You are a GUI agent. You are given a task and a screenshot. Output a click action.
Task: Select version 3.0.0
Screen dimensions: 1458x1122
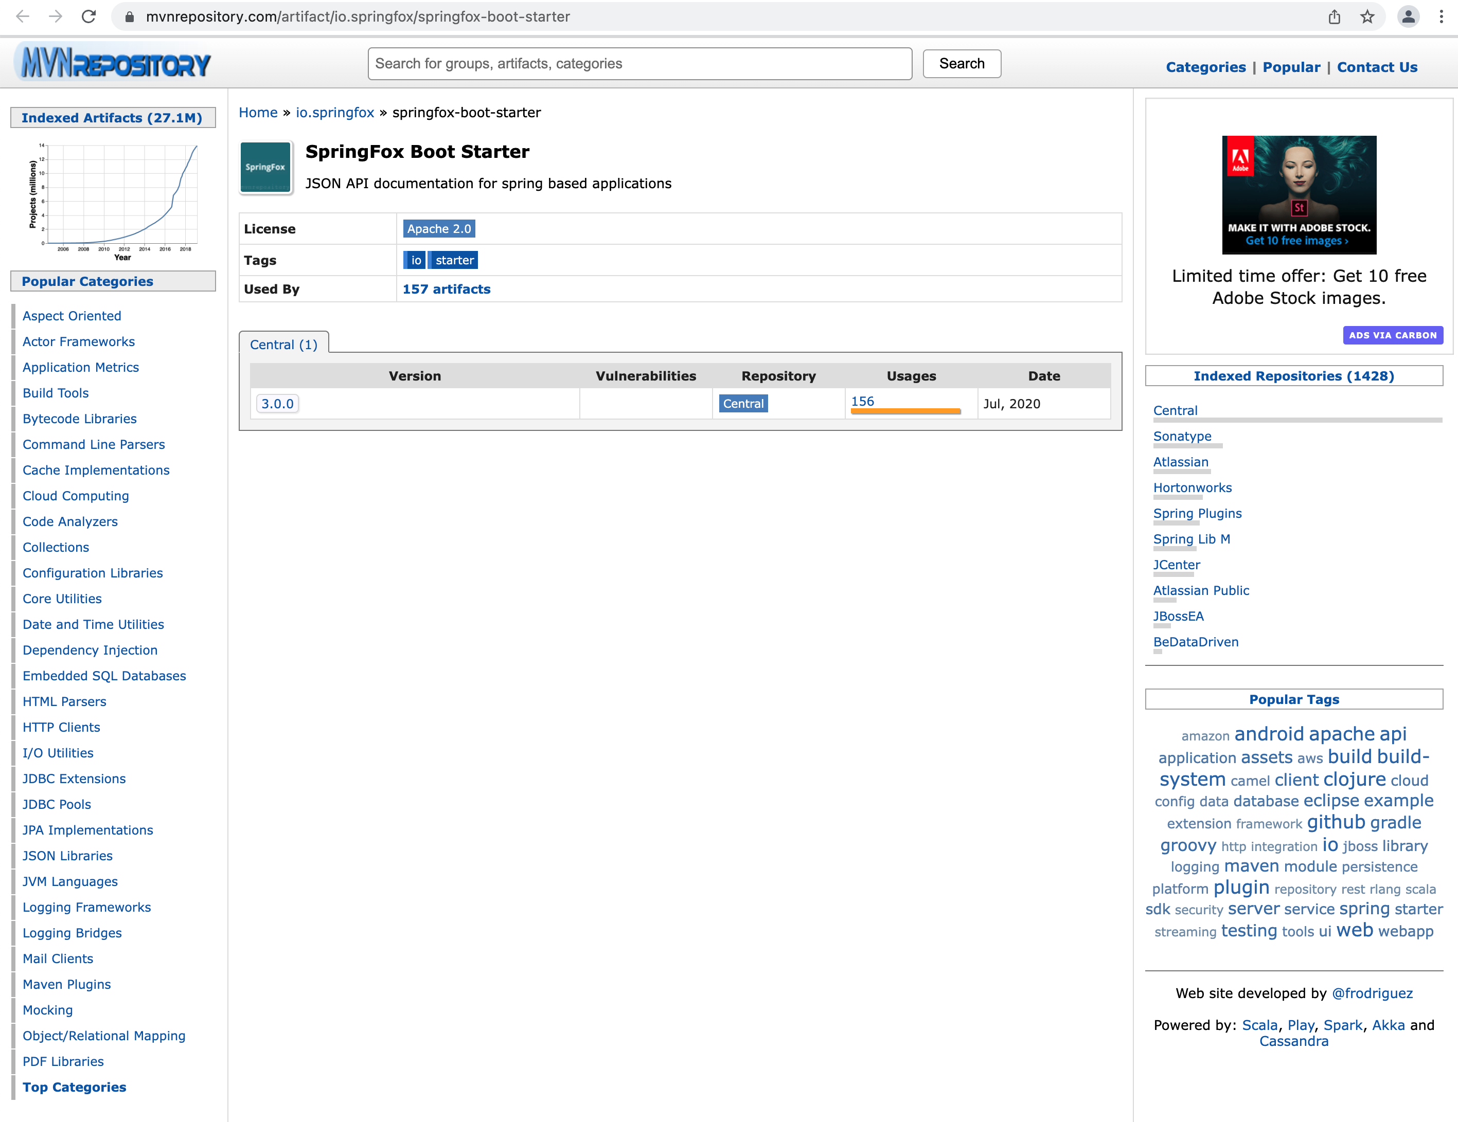[278, 403]
